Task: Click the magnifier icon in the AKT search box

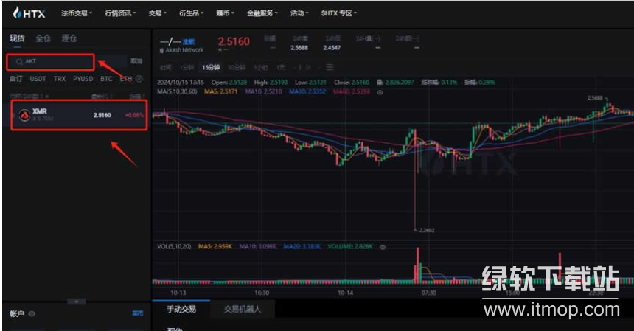Action: [19, 61]
